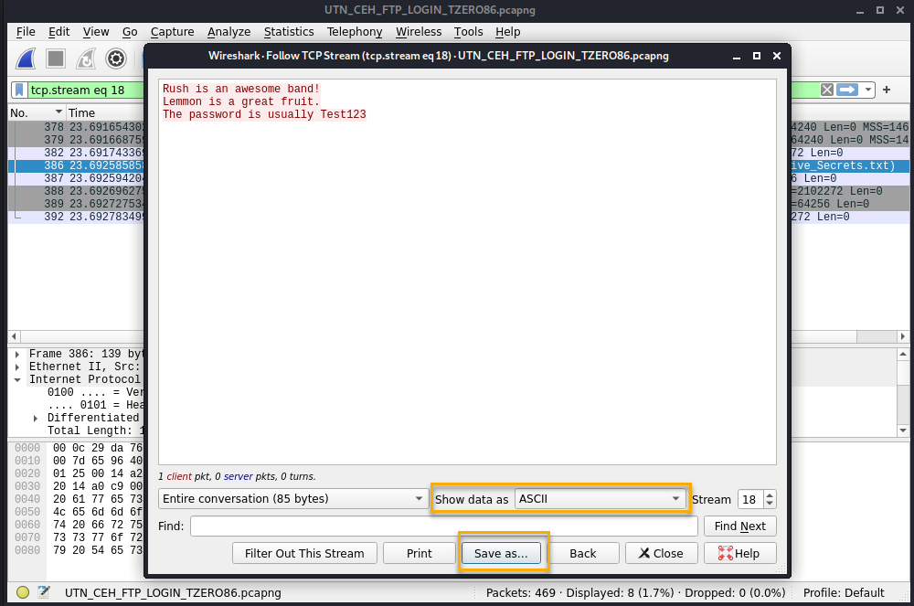Close Follow TCP Stream dialog with title X

pos(776,56)
